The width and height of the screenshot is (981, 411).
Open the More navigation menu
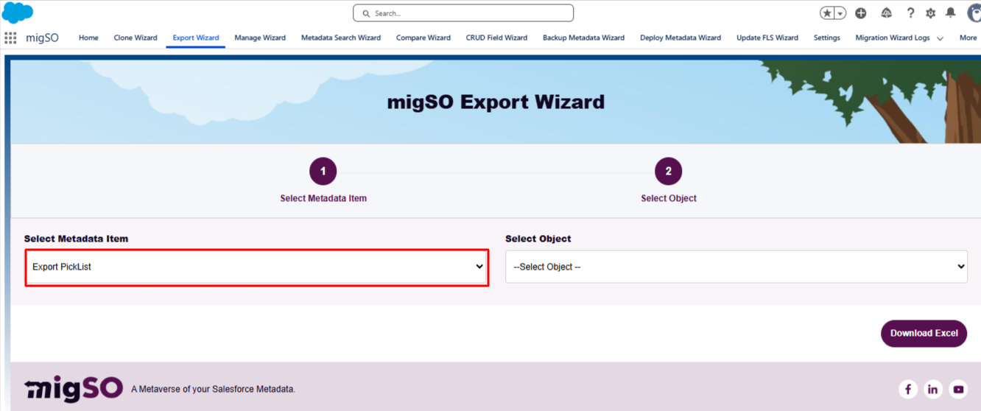click(968, 38)
